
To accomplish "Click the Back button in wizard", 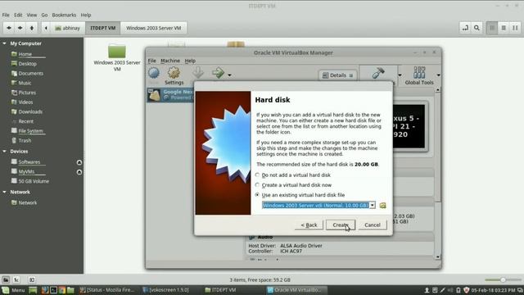I will 309,225.
